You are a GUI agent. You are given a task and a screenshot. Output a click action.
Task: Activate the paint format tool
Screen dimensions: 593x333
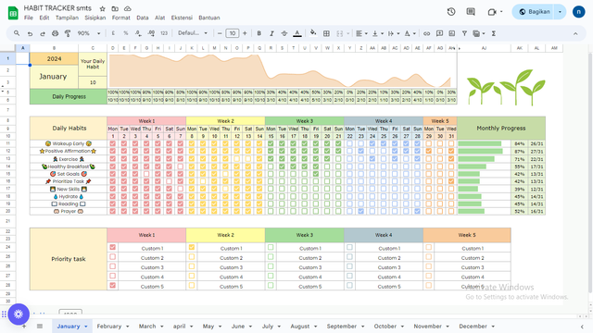[x=68, y=33]
